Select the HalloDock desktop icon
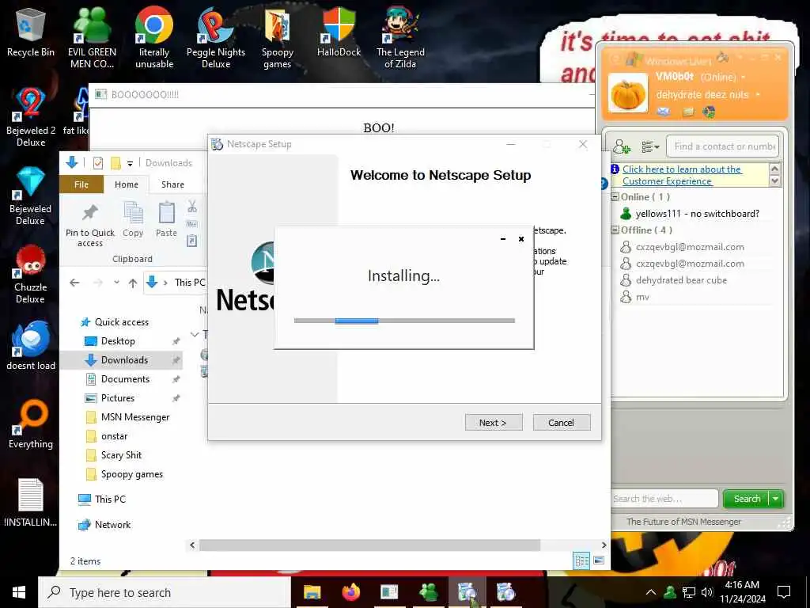Image resolution: width=810 pixels, height=608 pixels. pyautogui.click(x=339, y=32)
